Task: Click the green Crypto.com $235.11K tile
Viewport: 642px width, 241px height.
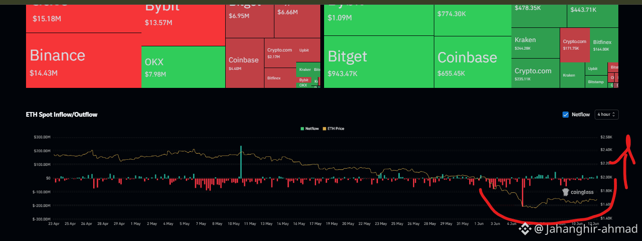Action: 535,73
